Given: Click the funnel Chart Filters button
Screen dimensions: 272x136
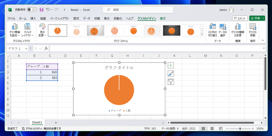Looking at the screenshot, I should tap(171, 82).
